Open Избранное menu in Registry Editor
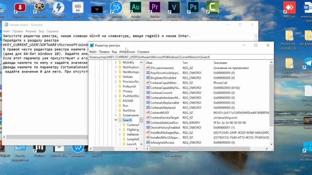 tap(127, 52)
